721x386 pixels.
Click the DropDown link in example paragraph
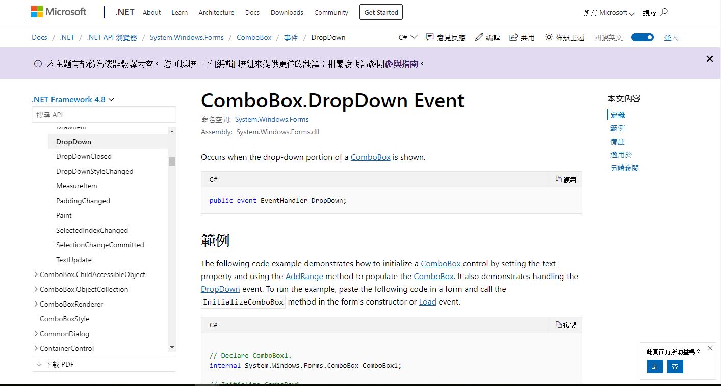(x=220, y=289)
